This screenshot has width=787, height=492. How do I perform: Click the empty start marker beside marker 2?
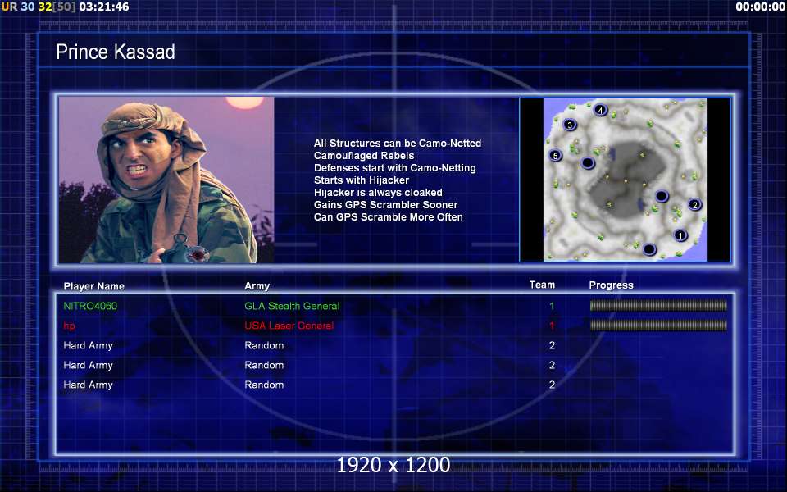pos(662,196)
